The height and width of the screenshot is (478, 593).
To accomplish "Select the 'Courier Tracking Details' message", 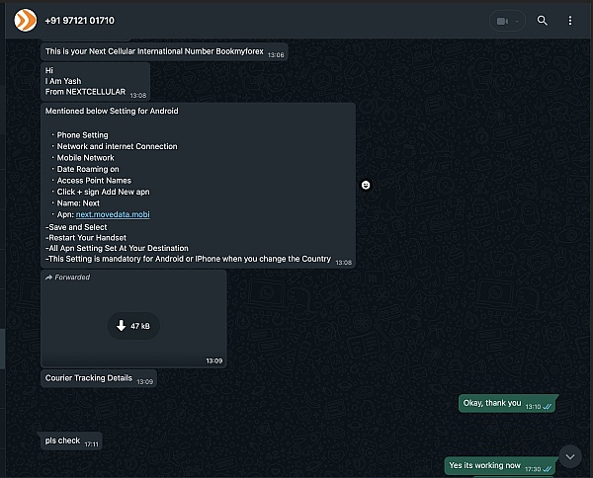I will (99, 378).
